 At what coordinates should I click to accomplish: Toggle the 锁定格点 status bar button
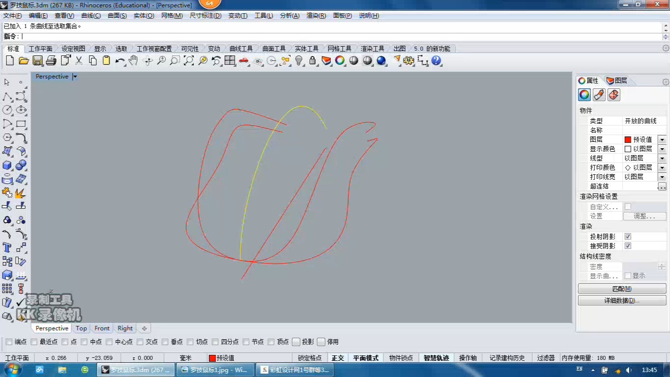tap(310, 358)
